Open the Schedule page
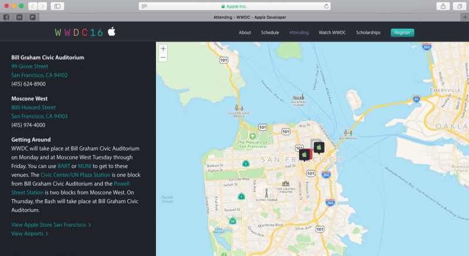 point(270,33)
